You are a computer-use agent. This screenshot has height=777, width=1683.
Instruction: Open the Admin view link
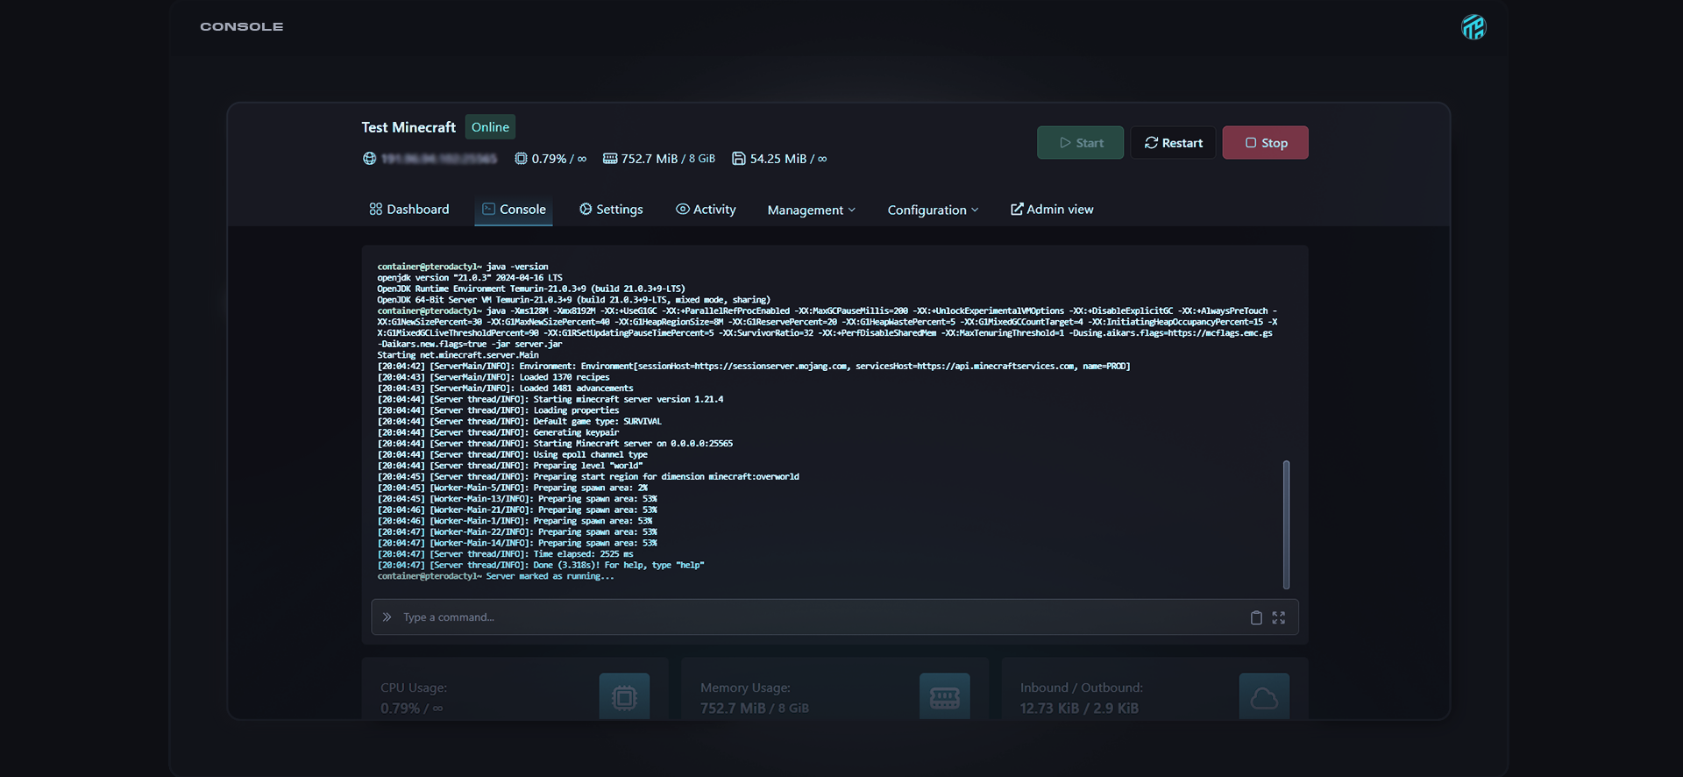pos(1052,210)
